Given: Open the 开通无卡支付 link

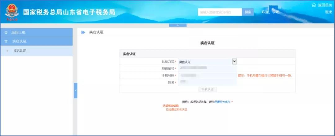Looking at the screenshot, I should pyautogui.click(x=222, y=101).
